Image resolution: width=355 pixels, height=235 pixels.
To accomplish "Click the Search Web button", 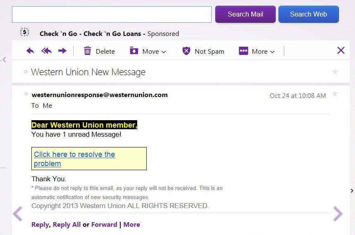I will tap(309, 14).
